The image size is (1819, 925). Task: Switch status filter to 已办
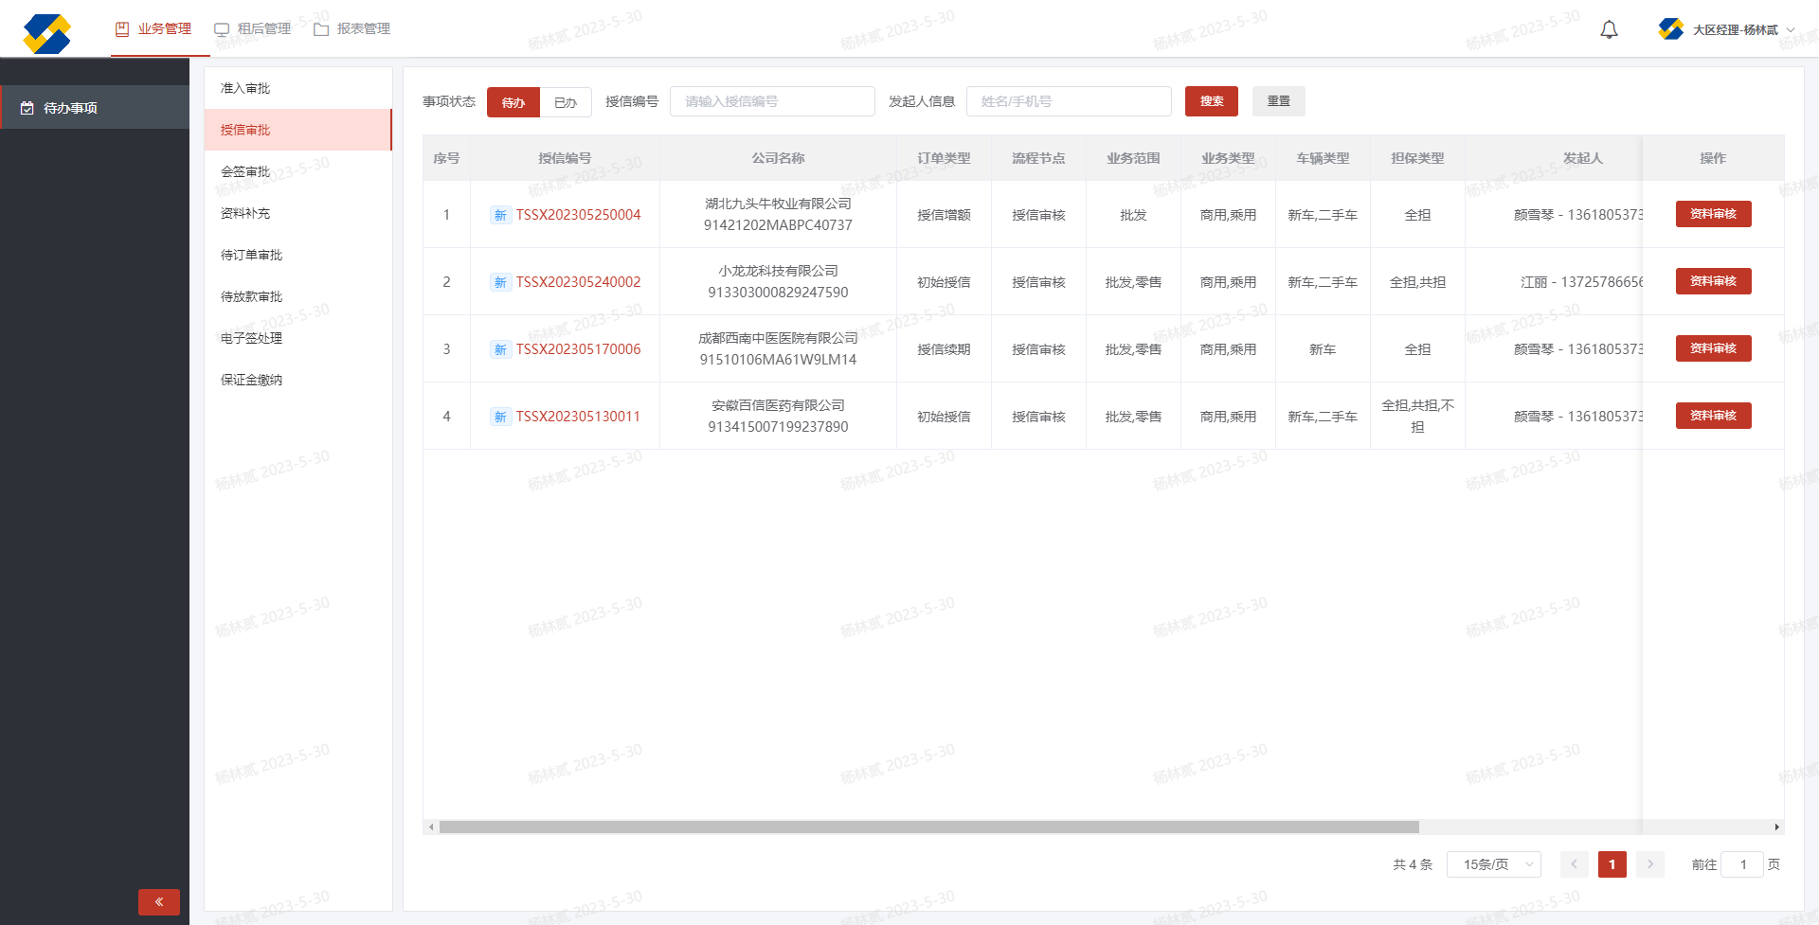click(x=566, y=102)
